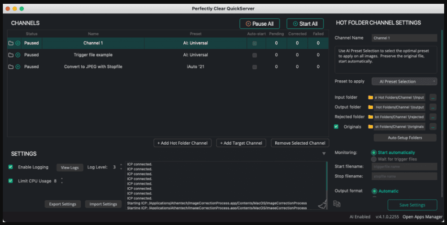The image size is (447, 225).
Task: Select Wait for trigger files option
Action: pyautogui.click(x=373, y=159)
